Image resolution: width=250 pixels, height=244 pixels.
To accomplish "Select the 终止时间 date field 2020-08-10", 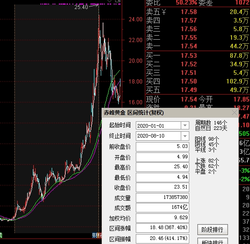I will (158, 136).
